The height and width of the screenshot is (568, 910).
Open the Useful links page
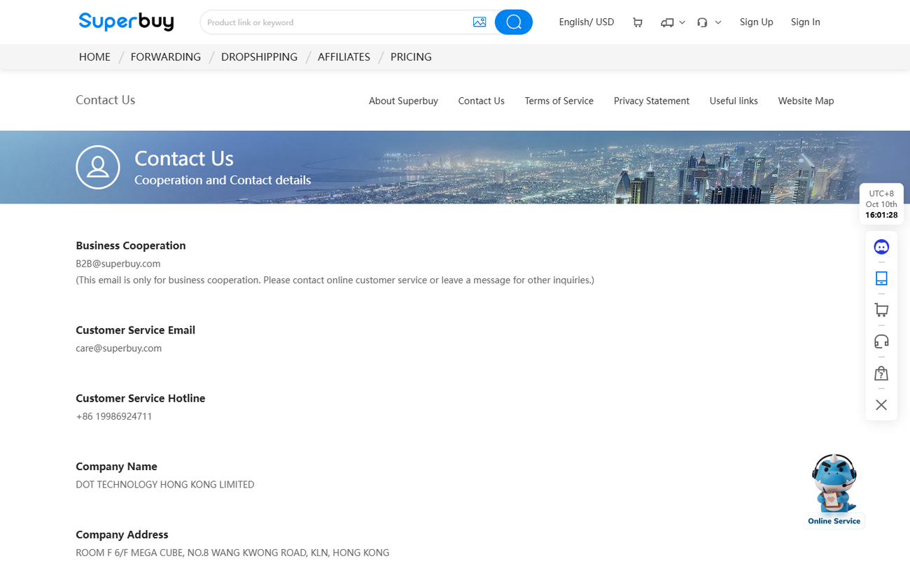click(x=734, y=101)
